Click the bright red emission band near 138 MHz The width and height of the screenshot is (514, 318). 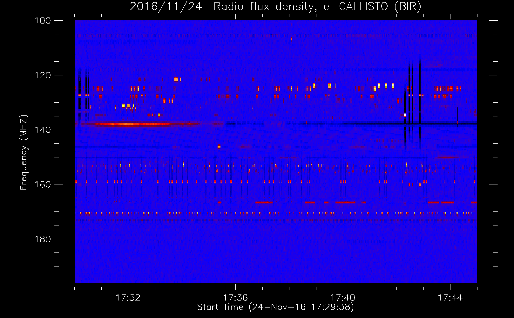pos(140,124)
